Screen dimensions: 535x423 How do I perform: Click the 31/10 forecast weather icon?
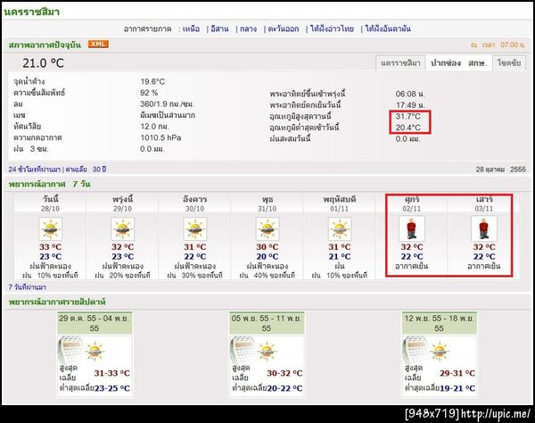267,228
